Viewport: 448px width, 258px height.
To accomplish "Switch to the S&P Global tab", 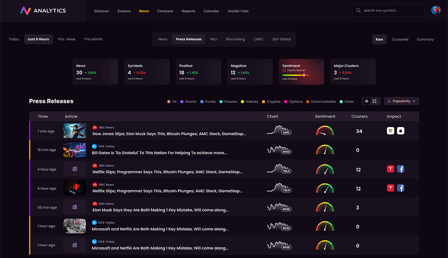I will coord(281,39).
